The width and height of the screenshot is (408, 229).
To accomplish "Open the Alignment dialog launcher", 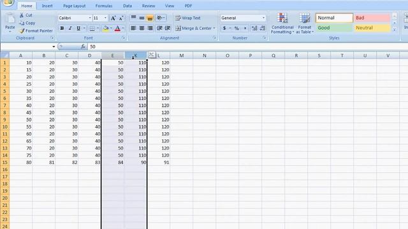I will [215, 38].
